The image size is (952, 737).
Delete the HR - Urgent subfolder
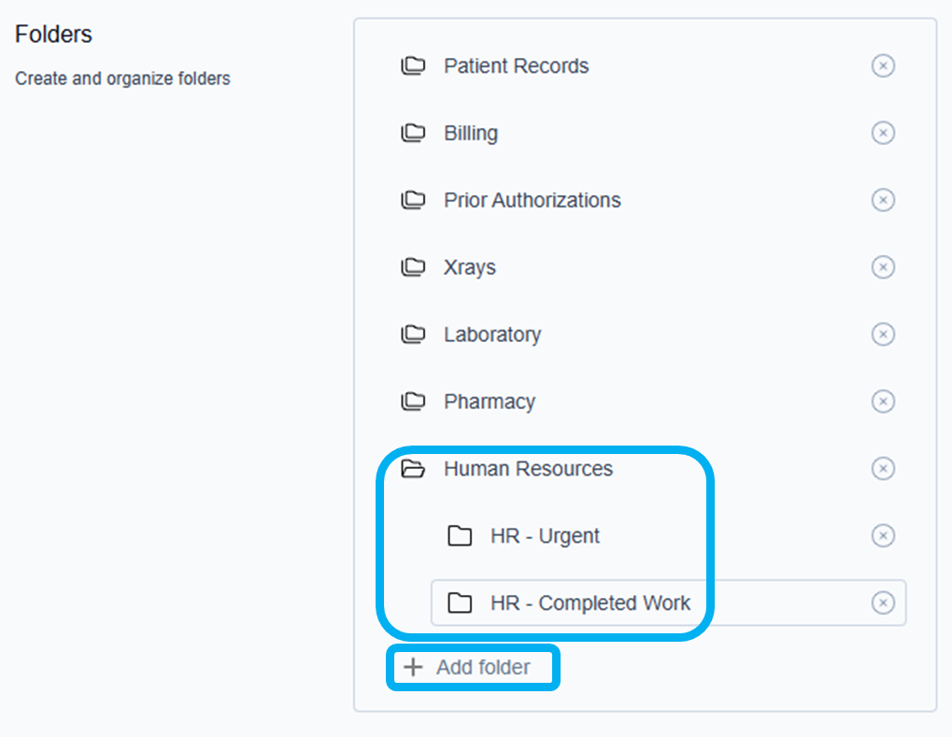883,535
